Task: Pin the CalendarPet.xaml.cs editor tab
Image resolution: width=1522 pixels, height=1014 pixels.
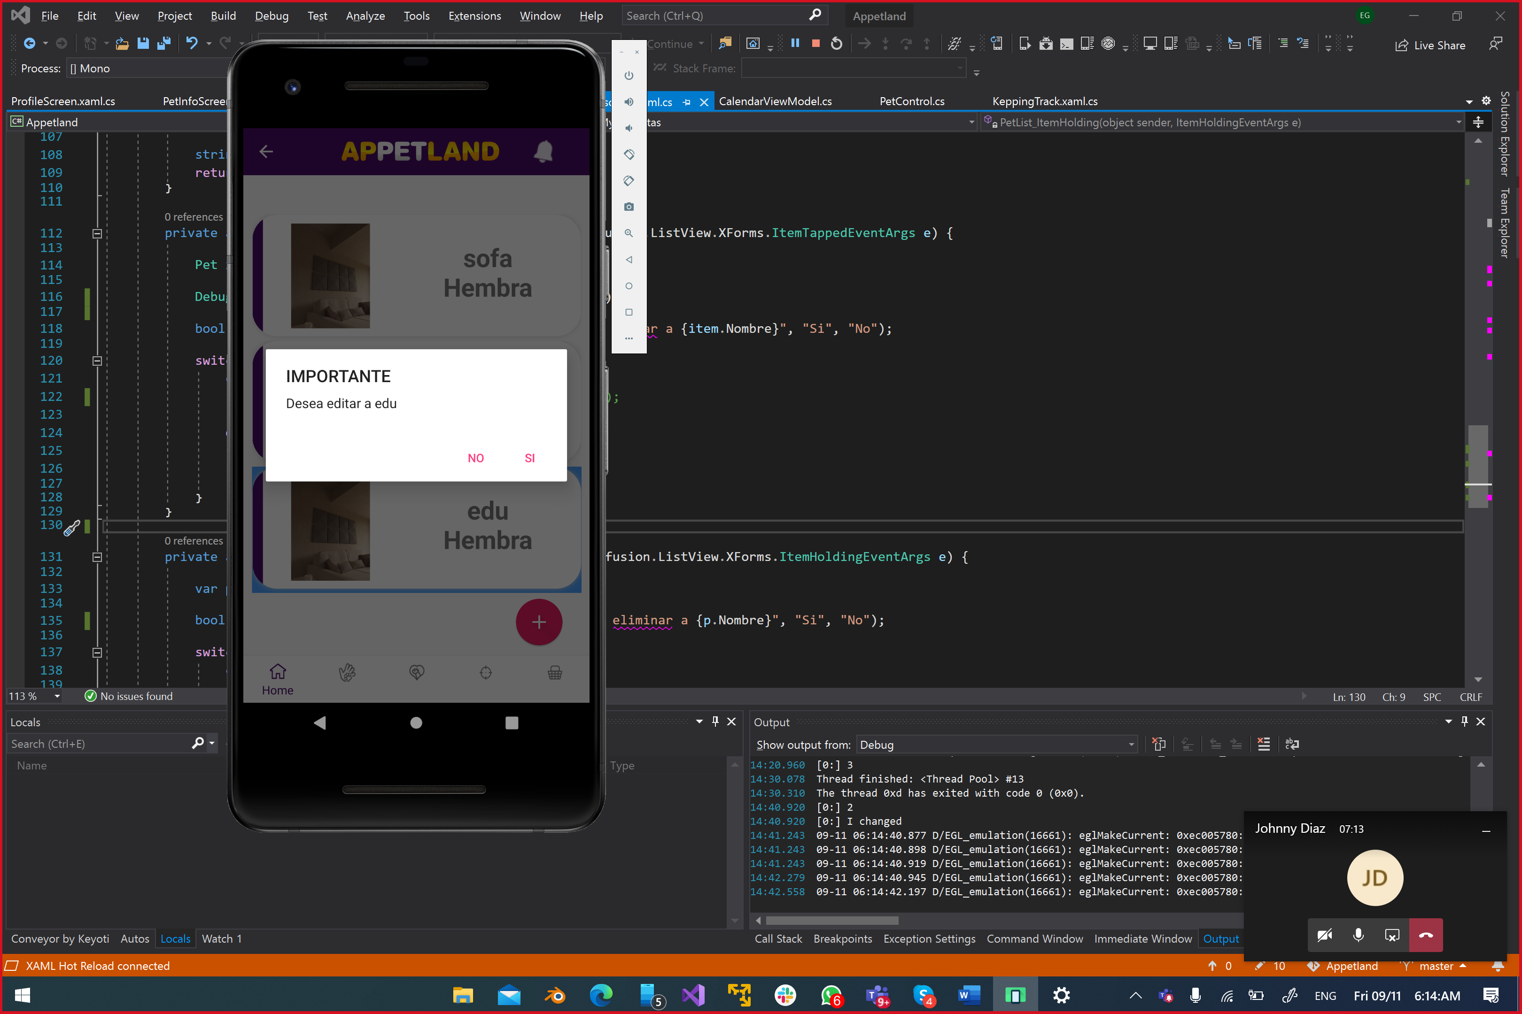Action: tap(687, 101)
